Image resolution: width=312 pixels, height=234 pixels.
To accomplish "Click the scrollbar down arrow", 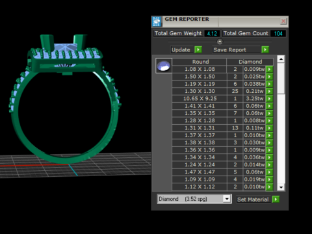I will (x=281, y=187).
